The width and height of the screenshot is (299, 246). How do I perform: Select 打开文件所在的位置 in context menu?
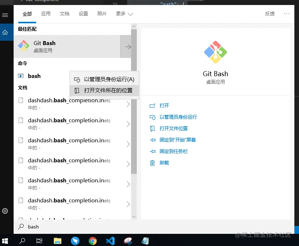coord(104,90)
